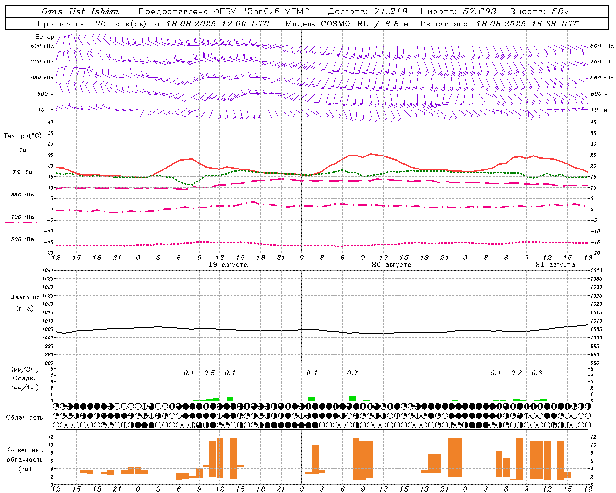Click the provider text ФГБУ "ЗапСиб УГМС"

(263, 12)
